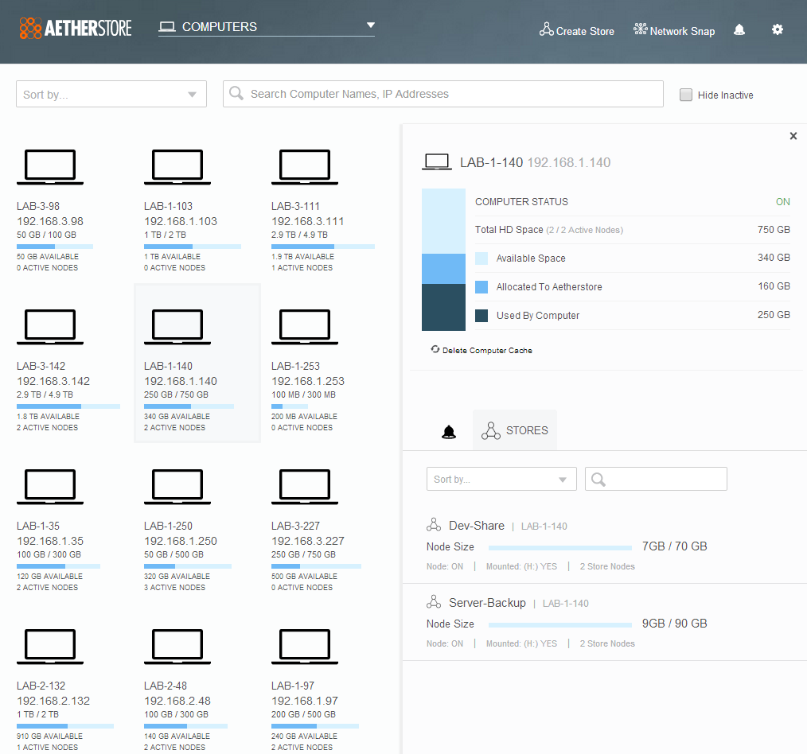807x754 pixels.
Task: Select the LAB-1-253 laptop icon
Action: 305,327
